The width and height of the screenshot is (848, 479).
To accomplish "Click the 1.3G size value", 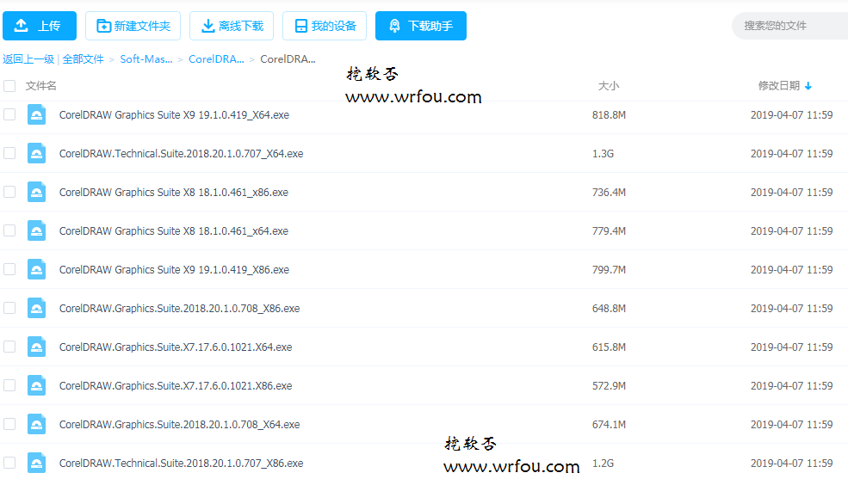I will click(x=603, y=154).
